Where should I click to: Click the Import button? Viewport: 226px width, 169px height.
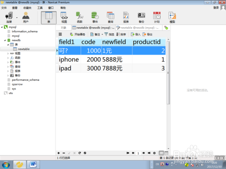136,34
